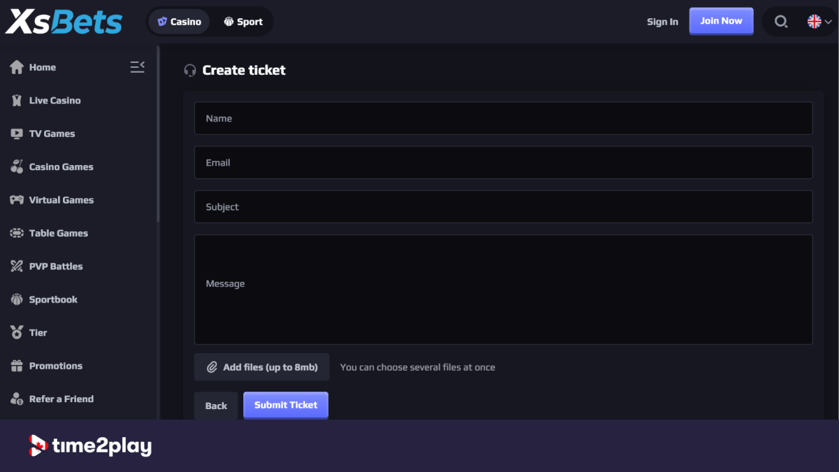Open PVP Battles section
This screenshot has width=839, height=472.
55,266
